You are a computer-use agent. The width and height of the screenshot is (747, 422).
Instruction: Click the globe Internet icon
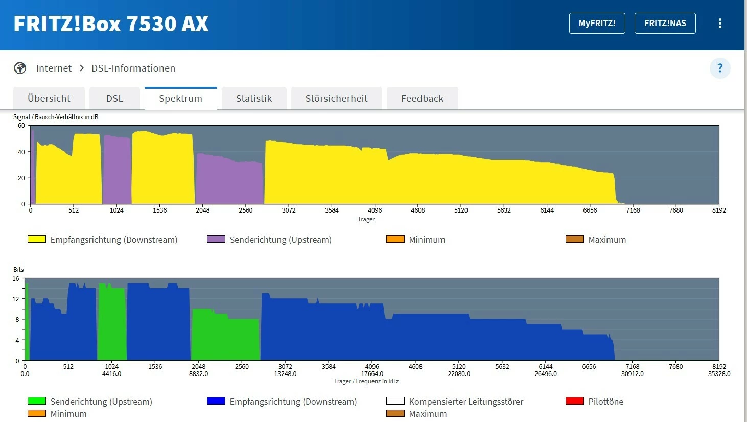(20, 68)
